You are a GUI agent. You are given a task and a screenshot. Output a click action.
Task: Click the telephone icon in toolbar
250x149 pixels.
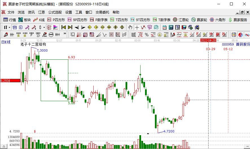click(x=14, y=28)
